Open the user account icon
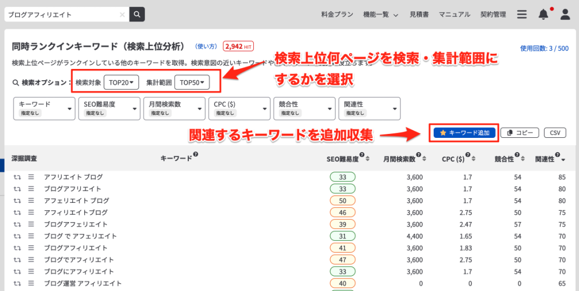The image size is (579, 291). point(565,14)
